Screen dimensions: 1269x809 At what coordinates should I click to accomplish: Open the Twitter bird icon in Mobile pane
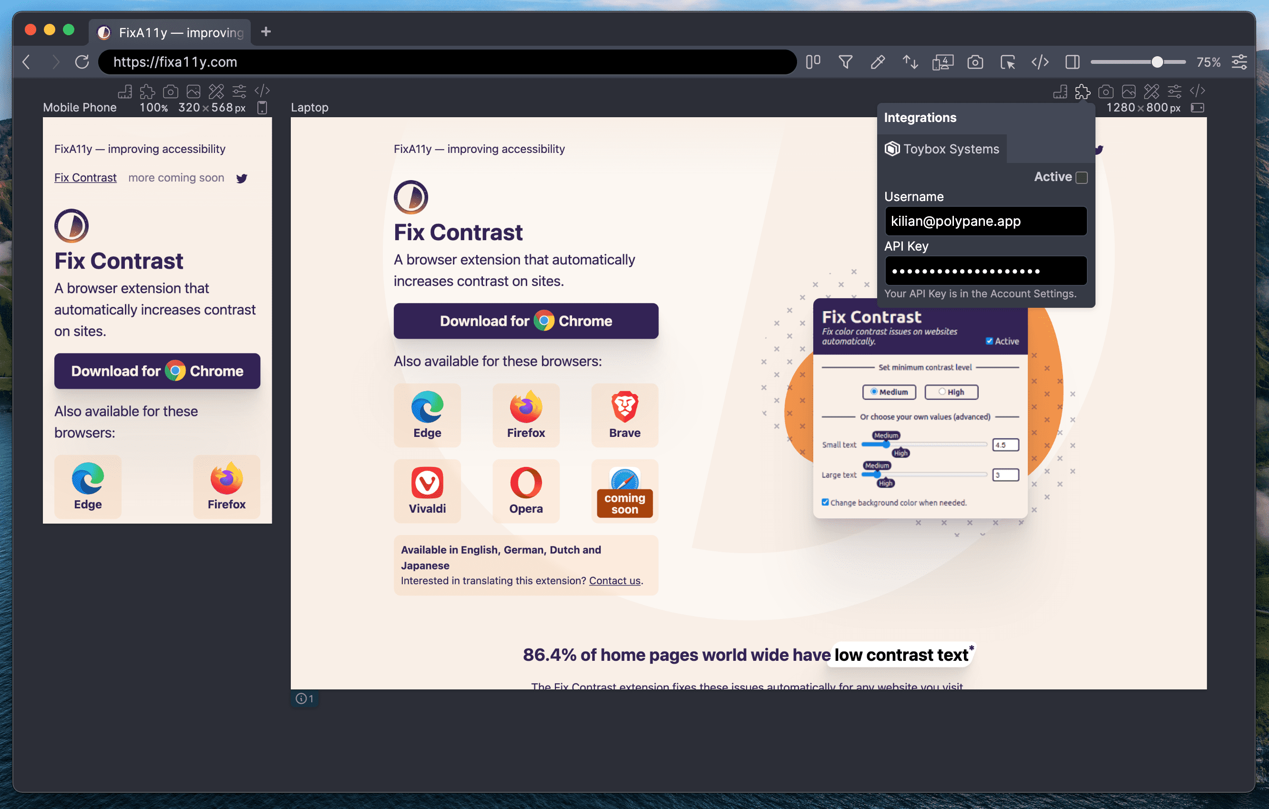click(242, 179)
